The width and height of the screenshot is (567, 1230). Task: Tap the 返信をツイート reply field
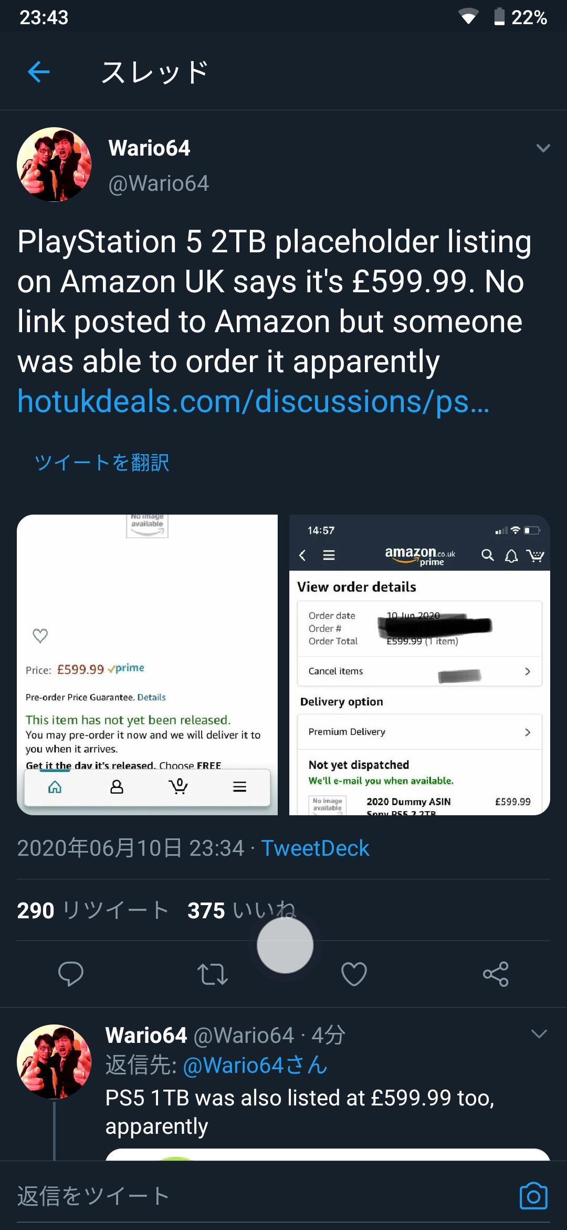[262, 1196]
